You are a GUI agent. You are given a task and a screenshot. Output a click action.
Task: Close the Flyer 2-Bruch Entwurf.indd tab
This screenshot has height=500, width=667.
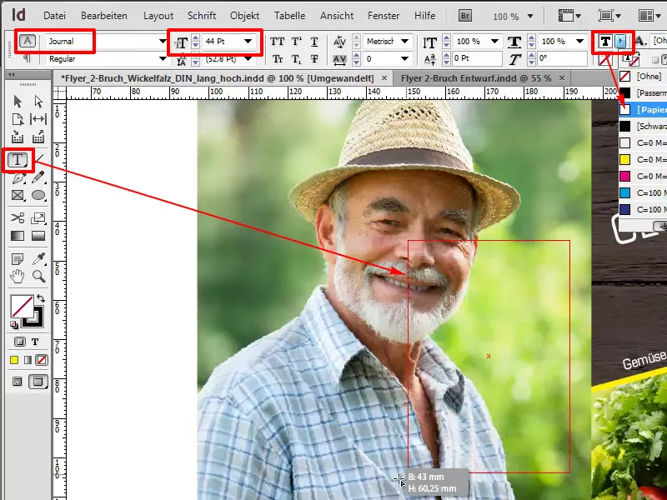point(562,78)
